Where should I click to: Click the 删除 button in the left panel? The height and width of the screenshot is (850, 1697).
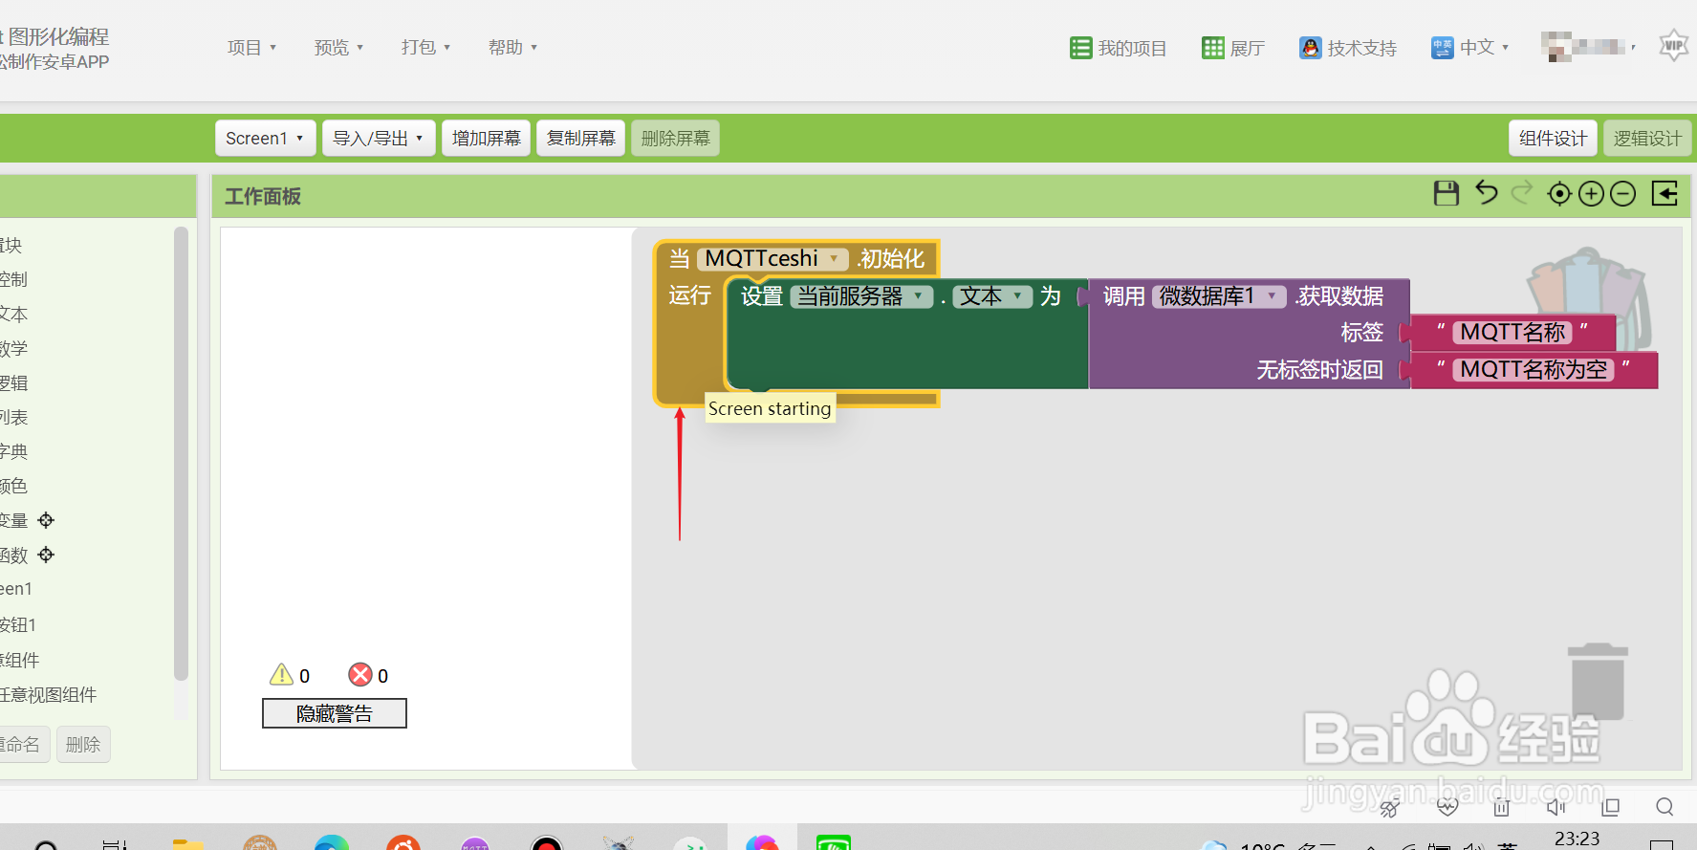[x=83, y=745]
